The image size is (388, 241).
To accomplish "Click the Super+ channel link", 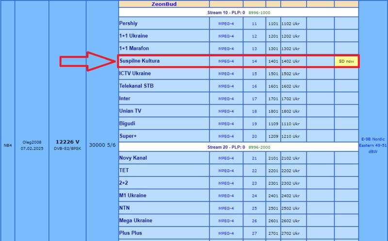I will point(128,136).
